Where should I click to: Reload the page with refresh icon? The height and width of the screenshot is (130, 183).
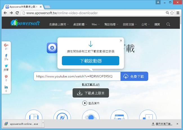point(17,13)
